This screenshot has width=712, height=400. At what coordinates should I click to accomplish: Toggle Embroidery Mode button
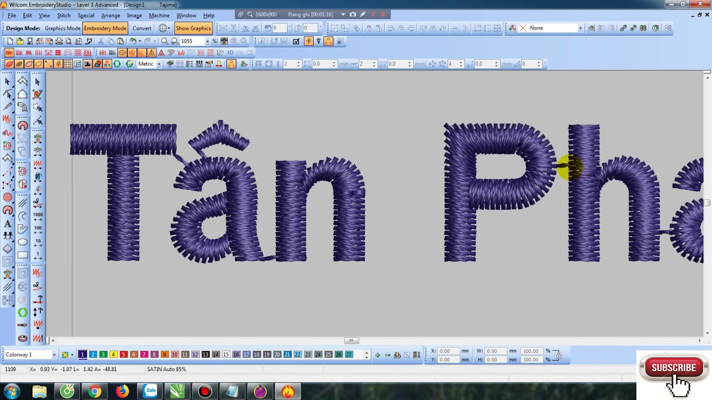105,28
